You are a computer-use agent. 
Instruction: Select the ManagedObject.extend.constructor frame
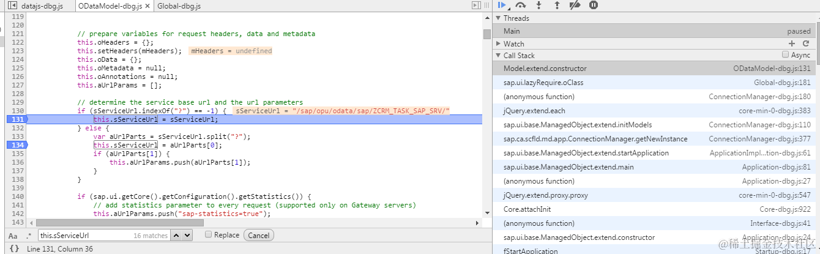point(655,237)
